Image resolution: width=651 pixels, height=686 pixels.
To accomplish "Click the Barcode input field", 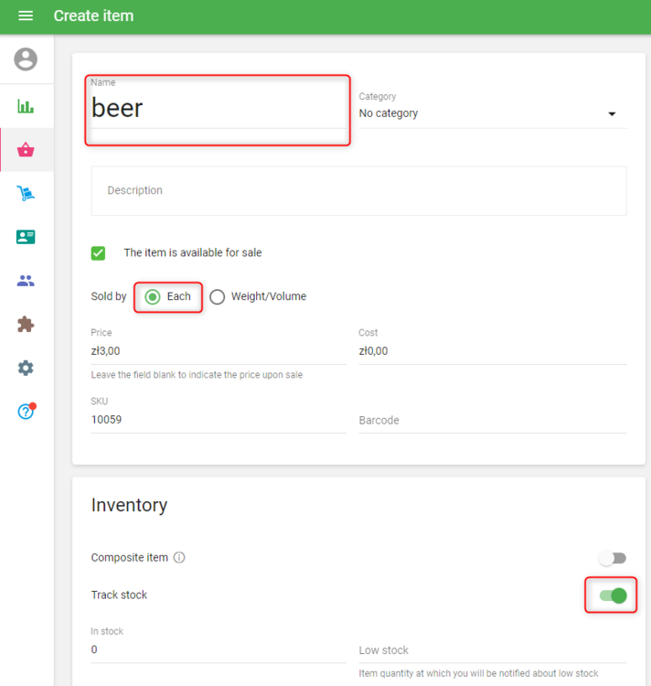I will point(492,421).
